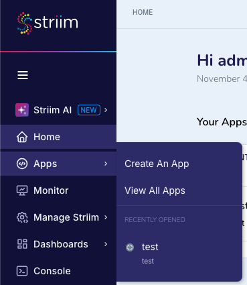This screenshot has height=285, width=247.
Task: Click the Monitor chart icon
Action: tap(22, 190)
